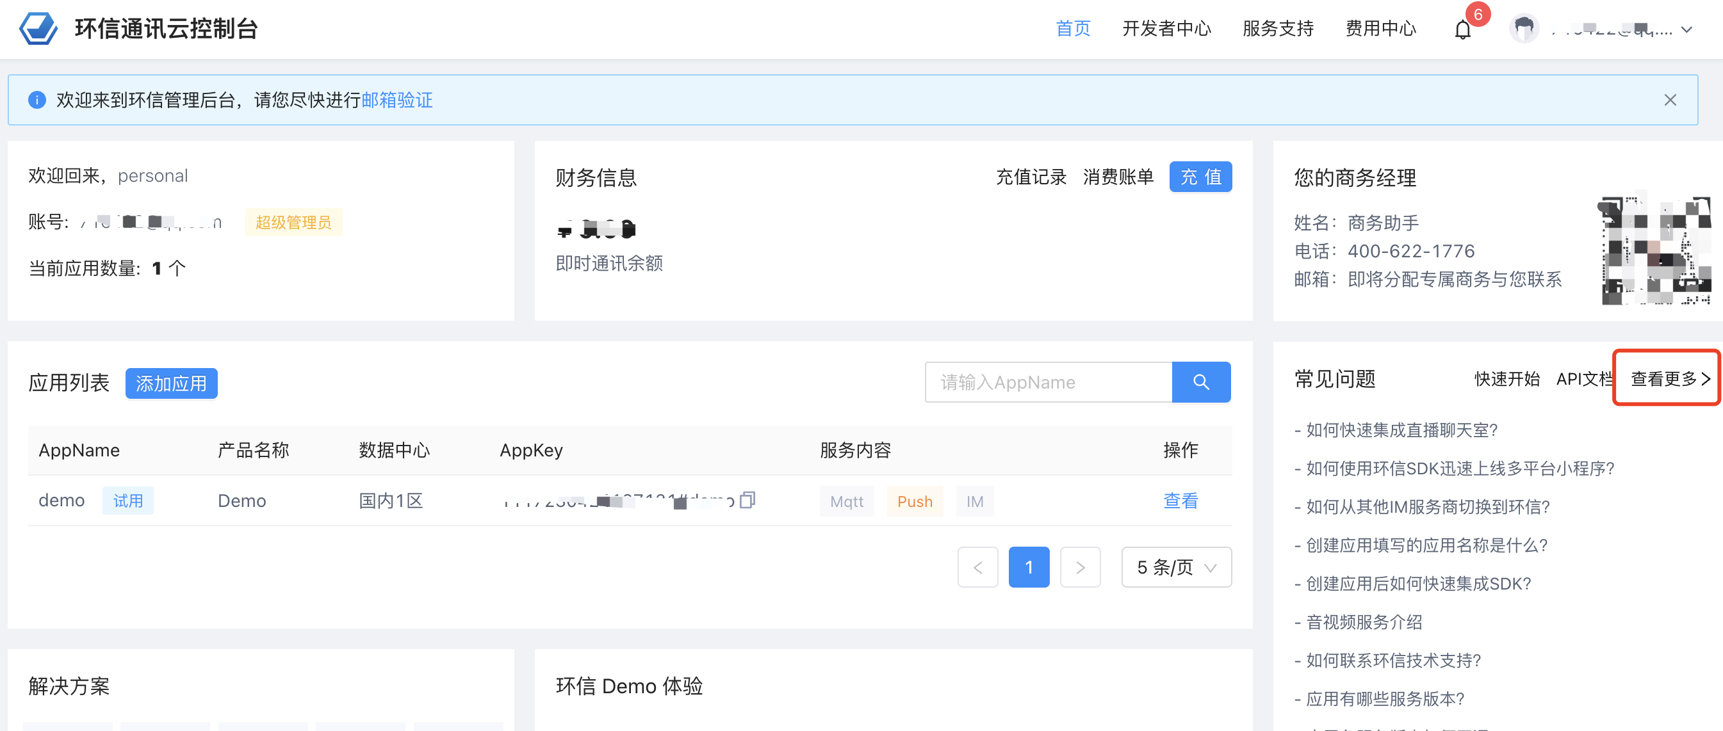Click the 即时通讯余额 label
Image resolution: width=1723 pixels, height=731 pixels.
click(x=608, y=264)
